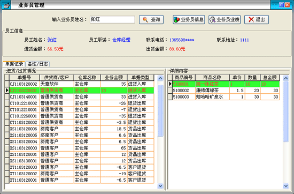The width and height of the screenshot is (294, 194).
Task: Select document XS1103120004
Action: [x=82, y=141]
